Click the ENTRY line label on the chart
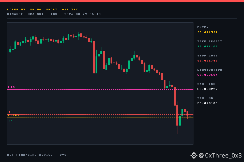 pos(14,115)
